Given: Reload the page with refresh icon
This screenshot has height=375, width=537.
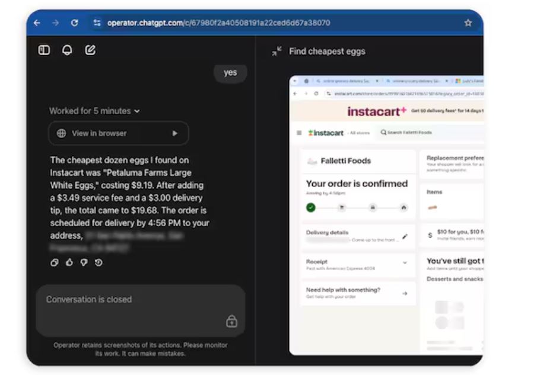Looking at the screenshot, I should (74, 23).
